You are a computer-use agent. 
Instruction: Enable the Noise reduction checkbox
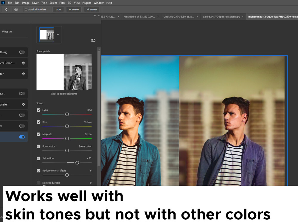point(38,183)
